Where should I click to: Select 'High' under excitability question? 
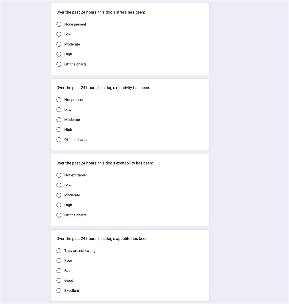tap(59, 205)
